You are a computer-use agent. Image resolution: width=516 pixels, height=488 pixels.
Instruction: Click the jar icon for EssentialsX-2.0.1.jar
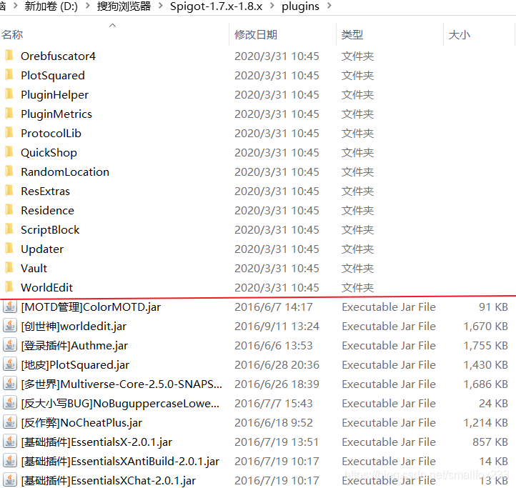[x=10, y=442]
